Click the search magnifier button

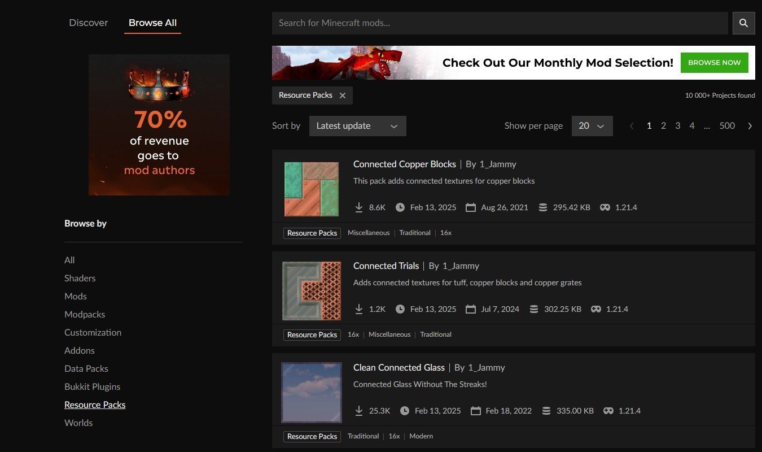tap(743, 23)
